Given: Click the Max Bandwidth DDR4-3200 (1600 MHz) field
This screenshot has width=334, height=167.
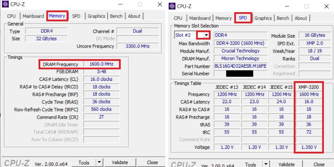Looking at the screenshot, I should coord(240,43).
